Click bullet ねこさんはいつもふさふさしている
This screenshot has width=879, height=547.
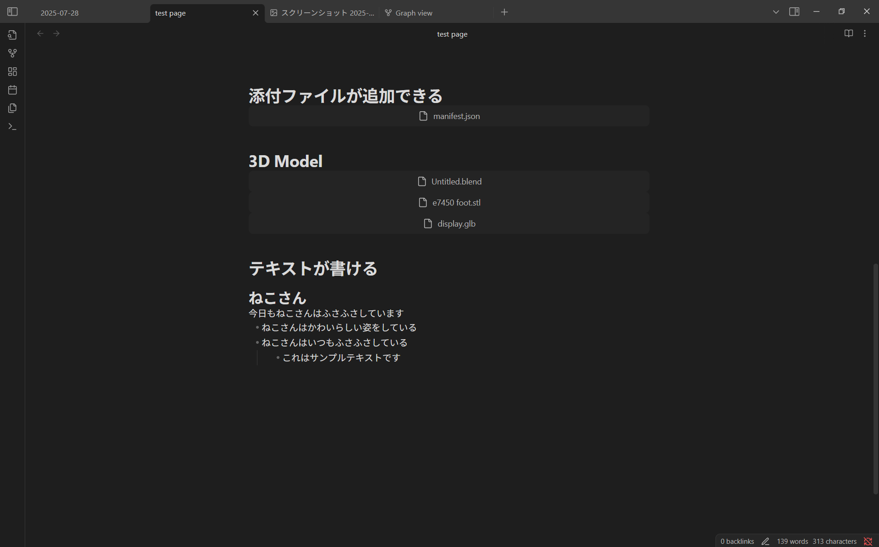(x=334, y=343)
